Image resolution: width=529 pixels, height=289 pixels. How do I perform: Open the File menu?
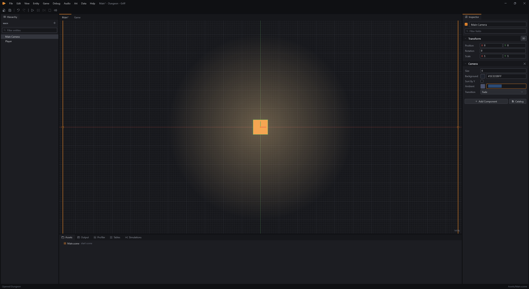coord(11,3)
